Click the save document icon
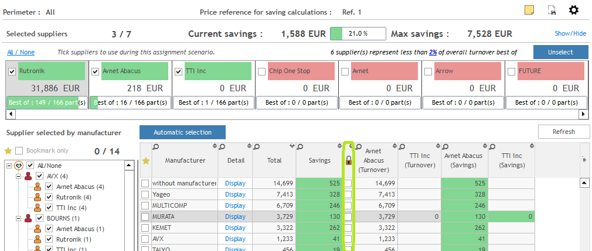This screenshot has height=251, width=592. 552,10
